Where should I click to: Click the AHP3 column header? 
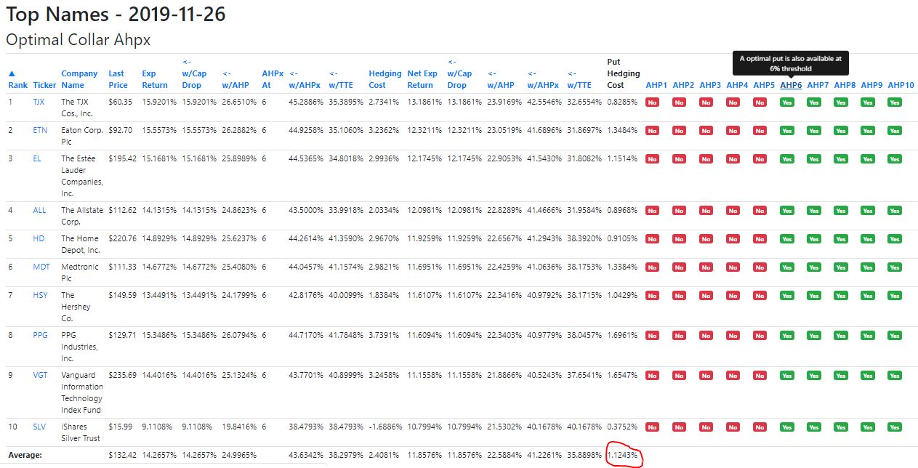point(710,85)
